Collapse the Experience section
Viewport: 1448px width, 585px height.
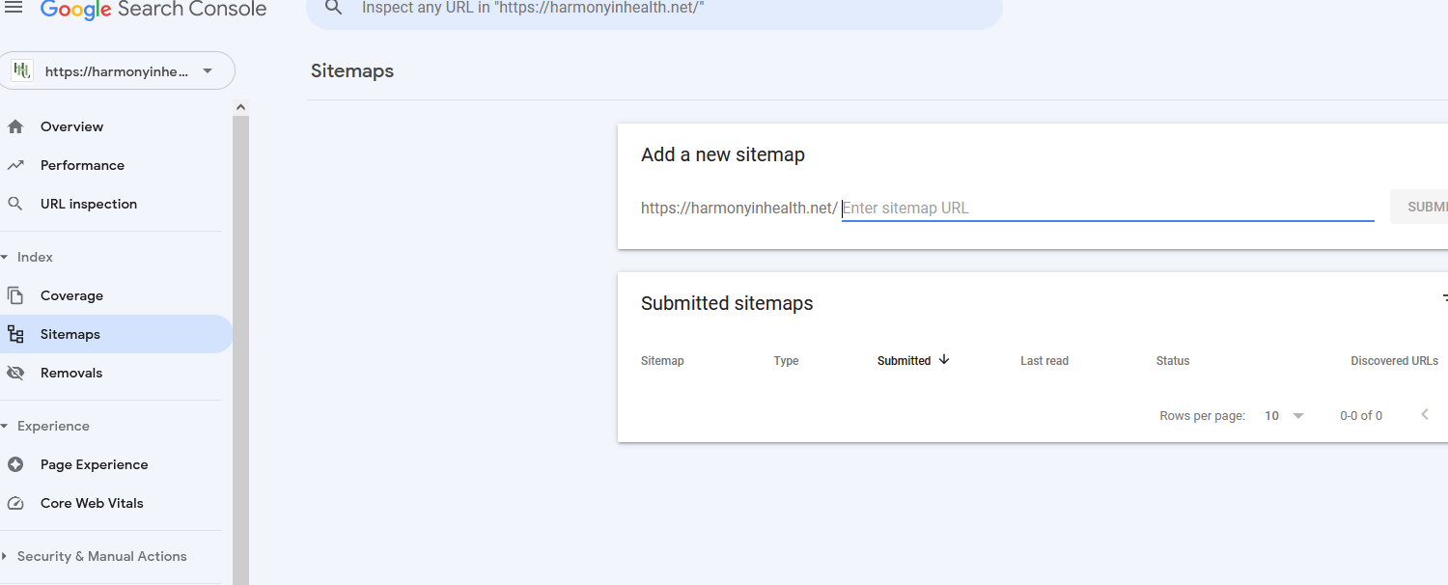pos(45,426)
